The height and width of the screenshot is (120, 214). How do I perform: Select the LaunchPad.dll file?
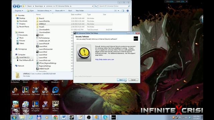click(x=44, y=44)
